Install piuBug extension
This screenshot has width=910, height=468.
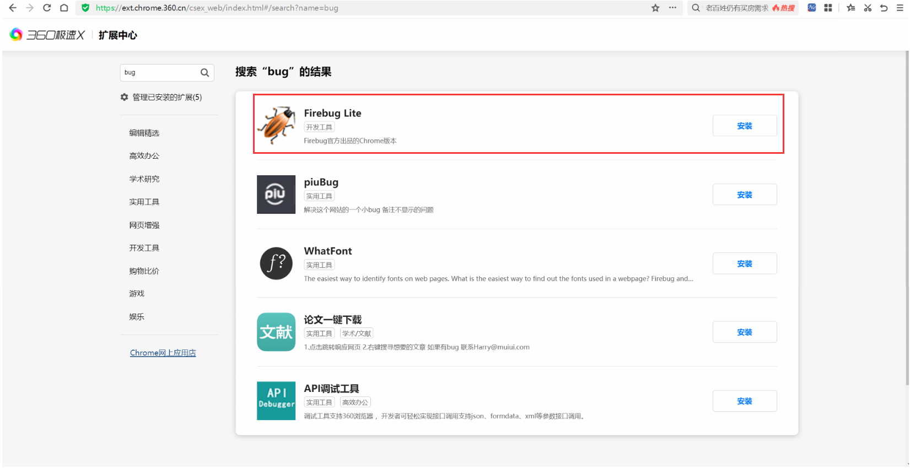pos(745,195)
